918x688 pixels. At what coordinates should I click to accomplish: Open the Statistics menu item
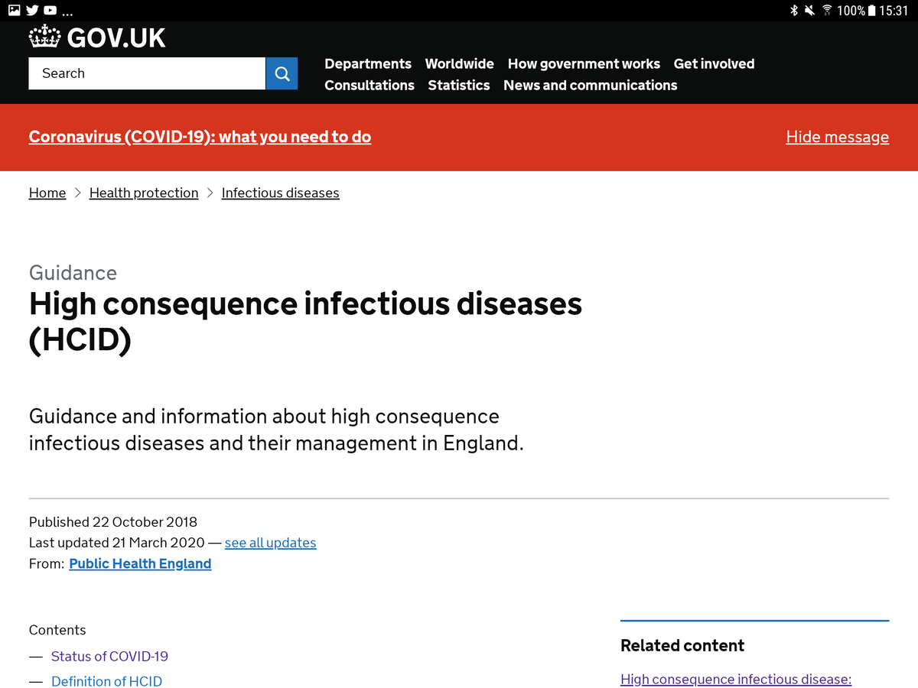459,86
